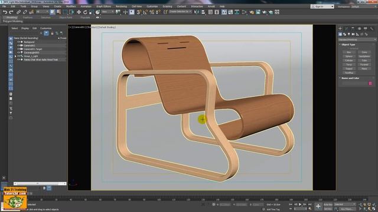Screen dimensions: 378x212
Task: Toggle the 3D Snaps icon
Action: pos(139,12)
